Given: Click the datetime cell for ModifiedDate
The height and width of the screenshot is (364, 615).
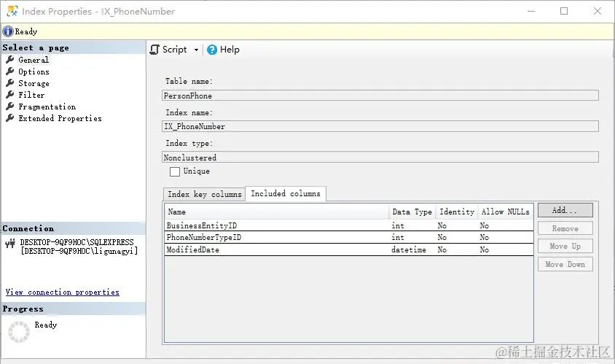Looking at the screenshot, I should click(408, 249).
